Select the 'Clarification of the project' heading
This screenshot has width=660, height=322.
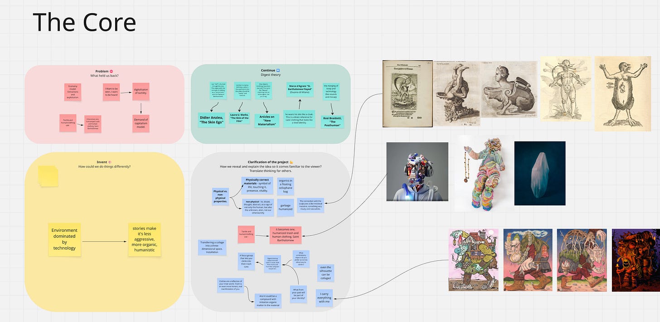(x=268, y=162)
